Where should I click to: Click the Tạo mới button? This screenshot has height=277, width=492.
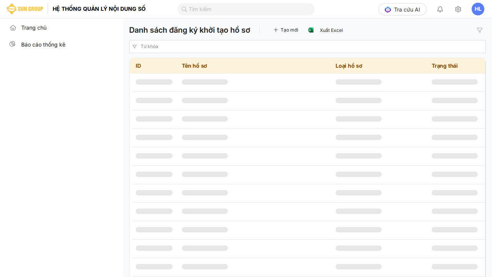286,30
